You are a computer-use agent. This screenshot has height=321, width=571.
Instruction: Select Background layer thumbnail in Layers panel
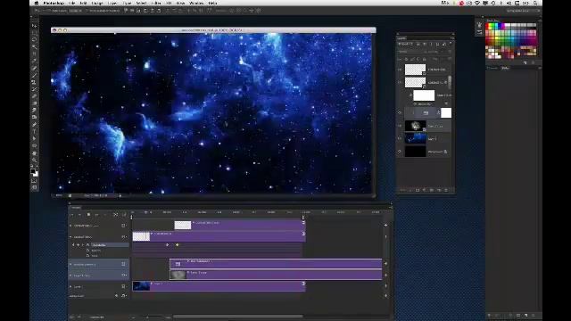click(x=415, y=152)
